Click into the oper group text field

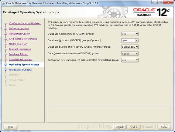click(x=128, y=40)
